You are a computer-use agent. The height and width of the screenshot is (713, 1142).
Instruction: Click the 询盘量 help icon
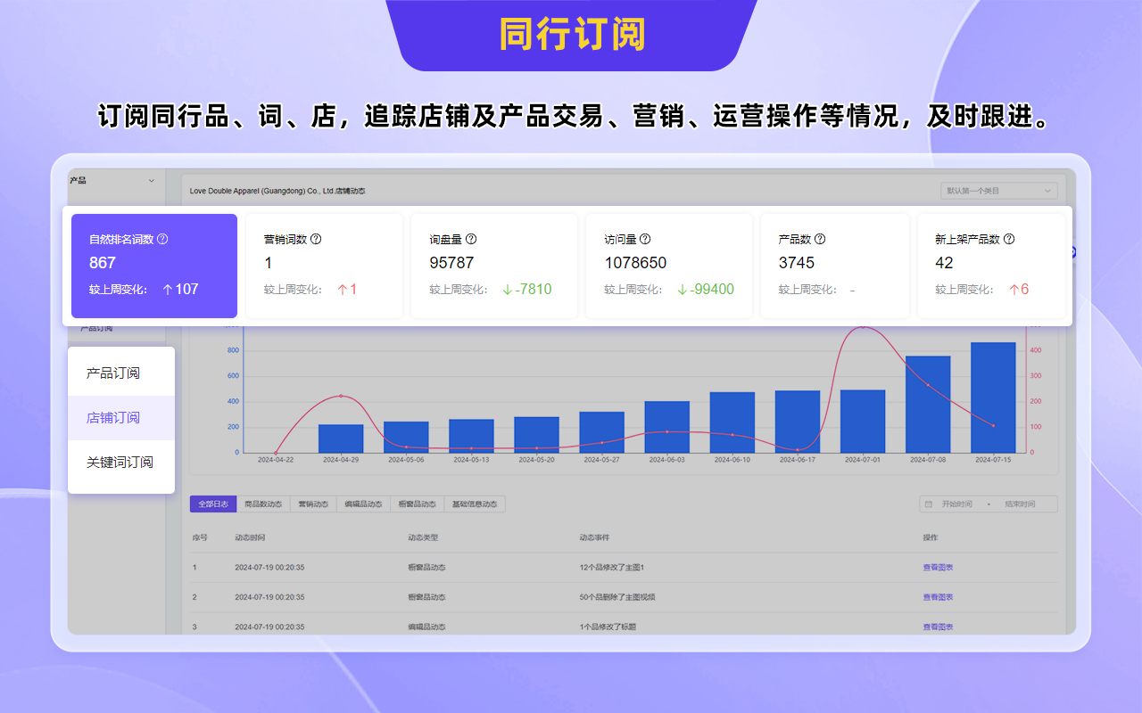(x=472, y=239)
